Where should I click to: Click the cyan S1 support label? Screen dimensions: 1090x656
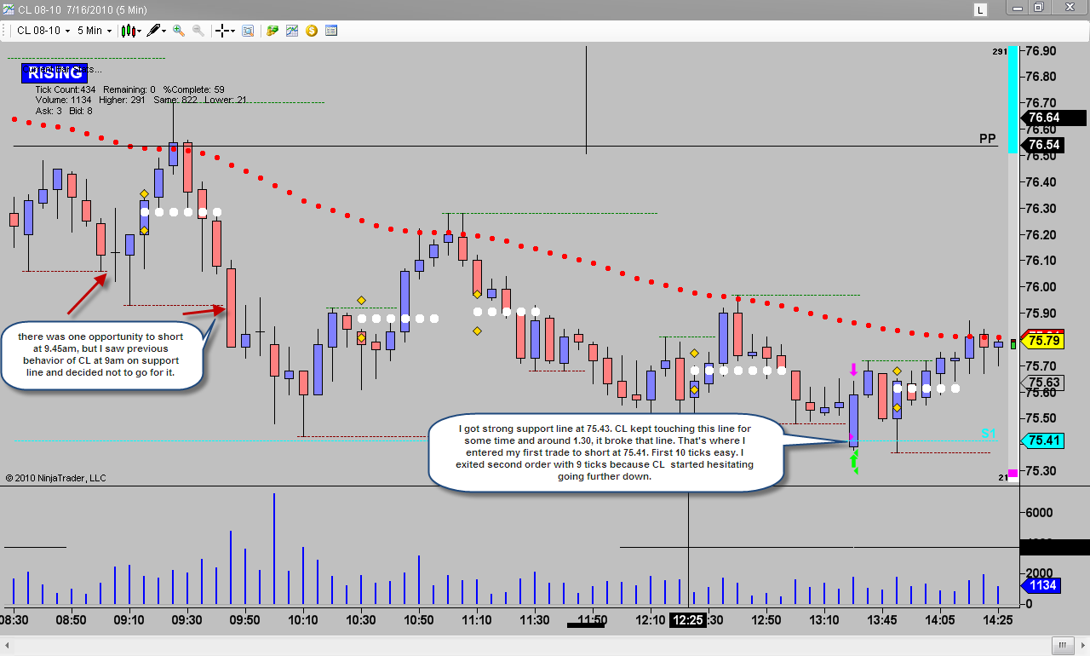(x=988, y=434)
